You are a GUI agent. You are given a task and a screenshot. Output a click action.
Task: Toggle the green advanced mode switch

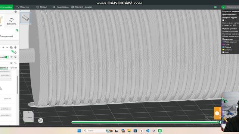click(7, 57)
